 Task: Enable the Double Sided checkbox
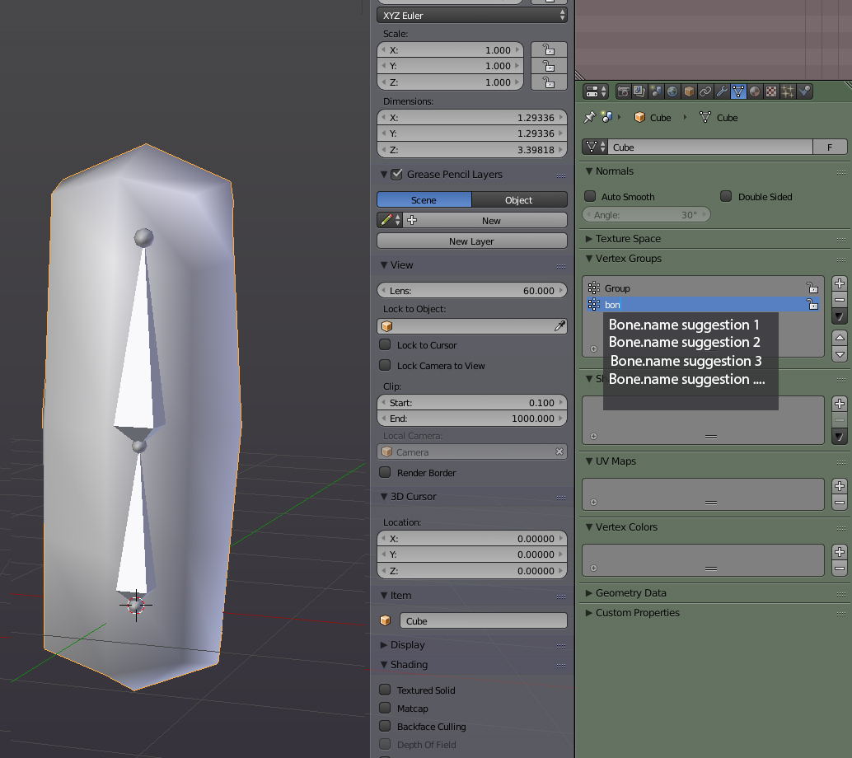[x=726, y=196]
